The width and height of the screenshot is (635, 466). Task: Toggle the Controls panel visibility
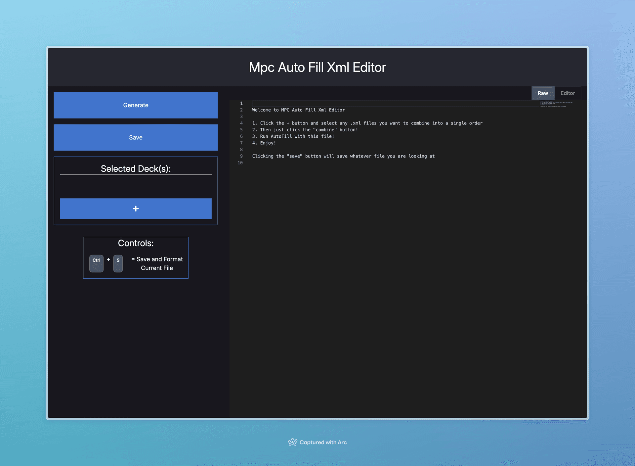(136, 243)
